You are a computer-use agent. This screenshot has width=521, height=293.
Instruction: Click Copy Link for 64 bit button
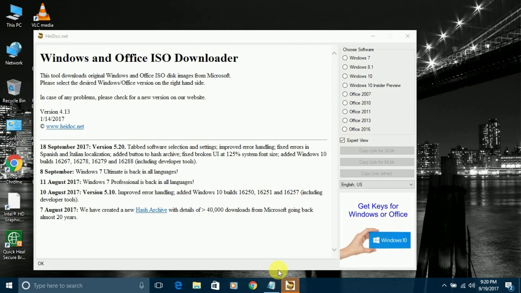tap(377, 162)
